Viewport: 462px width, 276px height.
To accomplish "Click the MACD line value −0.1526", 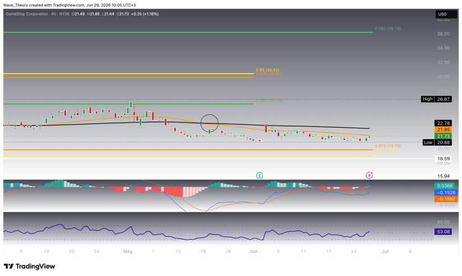I will (x=446, y=192).
